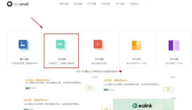Image resolution: width=192 pixels, height=110 pixels.
Task: Open the eolink banner advertisement
Action: pos(144,104)
